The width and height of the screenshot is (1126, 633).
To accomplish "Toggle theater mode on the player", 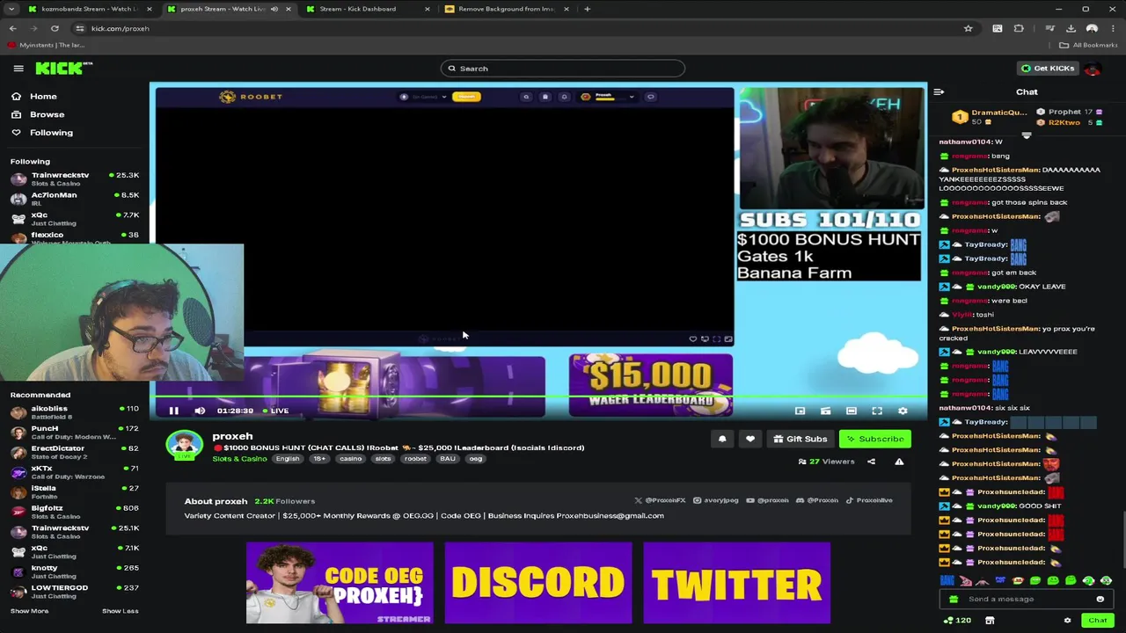I will coord(852,411).
